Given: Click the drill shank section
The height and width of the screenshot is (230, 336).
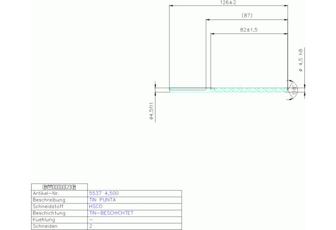Looking at the screenshot, I should (188, 90).
